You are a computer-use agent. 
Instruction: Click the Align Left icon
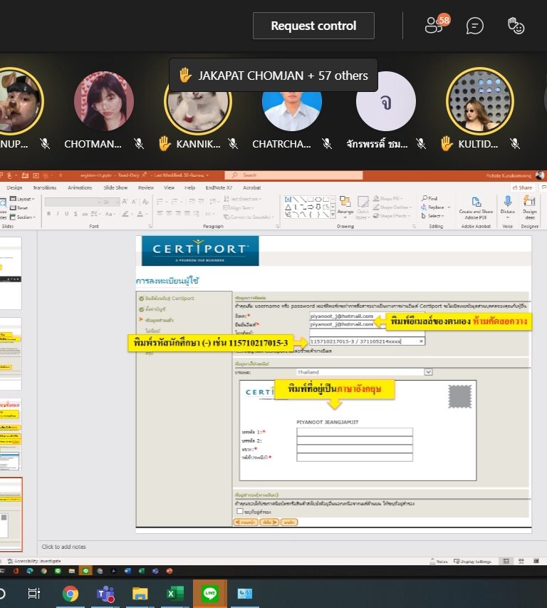160,213
